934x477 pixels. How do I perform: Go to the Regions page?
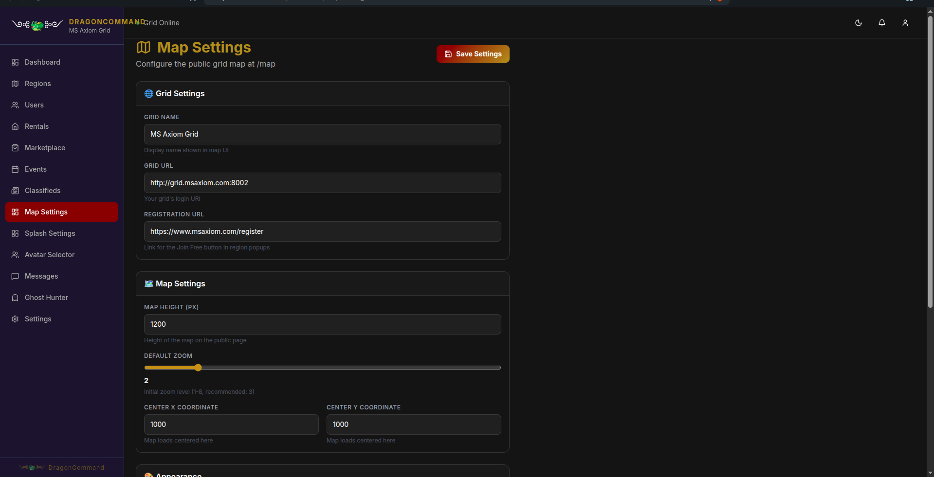tap(62, 84)
